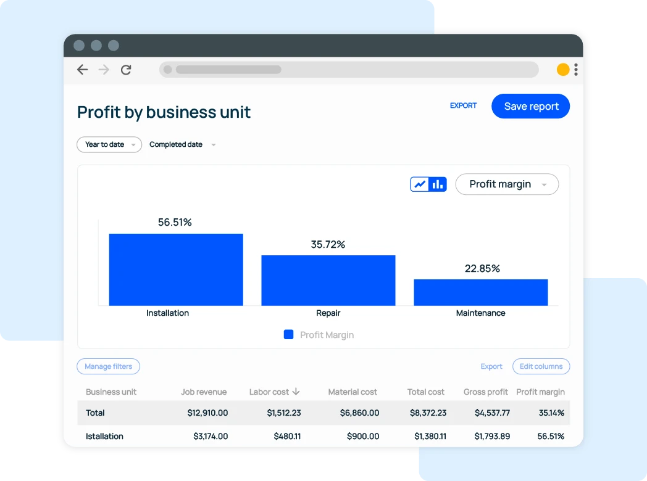The image size is (647, 481).
Task: Click the Export link above the table
Action: pyautogui.click(x=491, y=366)
